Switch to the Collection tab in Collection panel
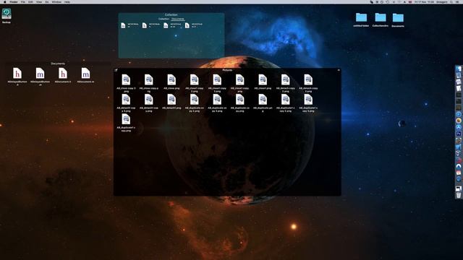463x260 pixels. point(164,19)
